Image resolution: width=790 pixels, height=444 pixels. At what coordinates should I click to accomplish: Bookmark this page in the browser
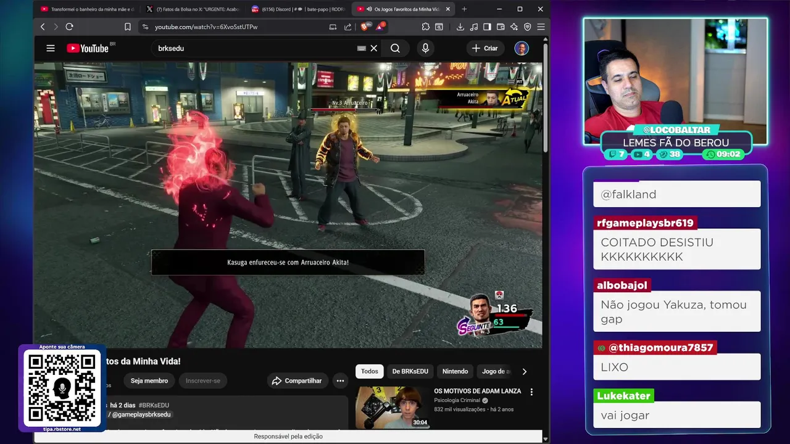tap(128, 27)
